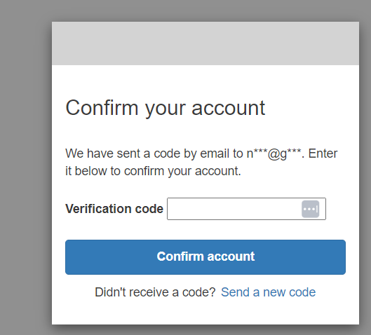Open the autofill dots icon beside Verification code
Image resolution: width=371 pixels, height=335 pixels.
[x=310, y=209]
